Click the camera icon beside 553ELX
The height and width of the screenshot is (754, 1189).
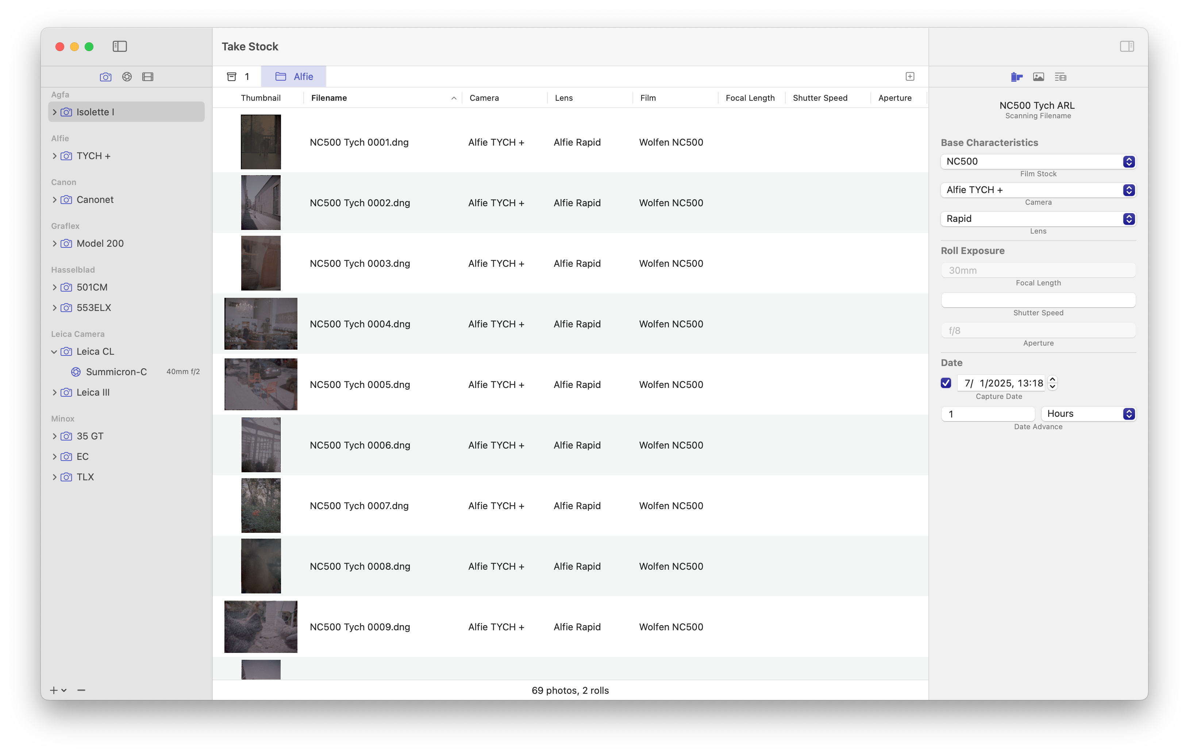[x=66, y=308]
